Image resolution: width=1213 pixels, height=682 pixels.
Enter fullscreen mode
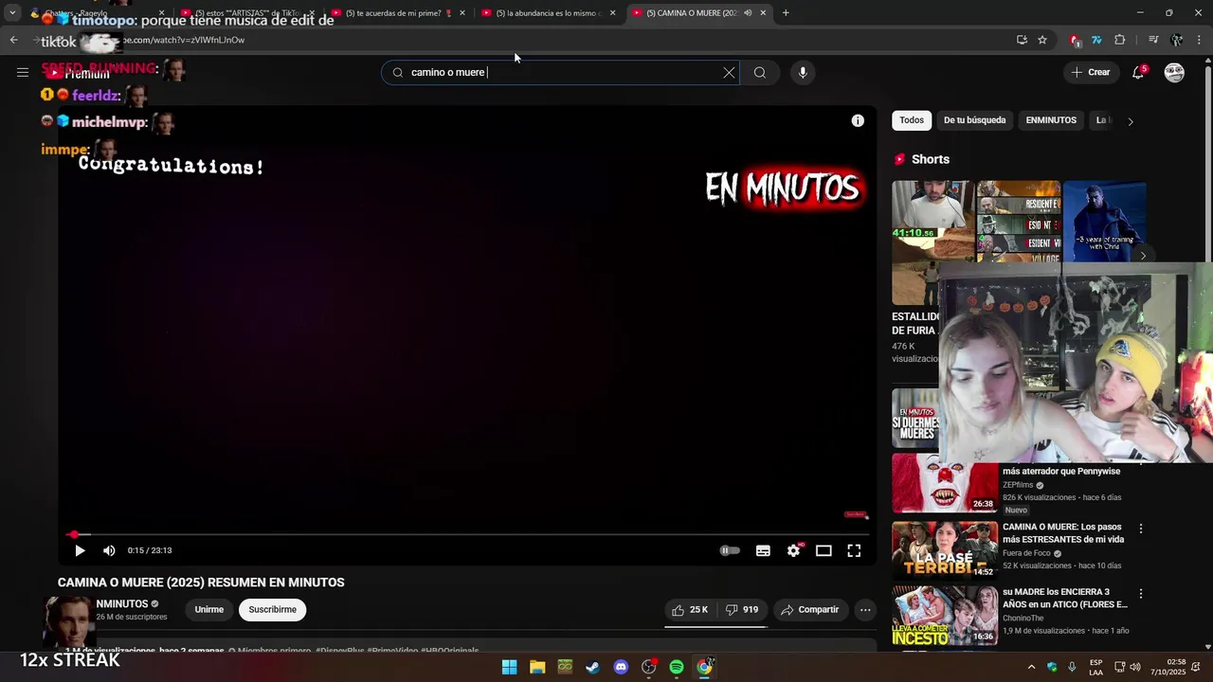854,550
